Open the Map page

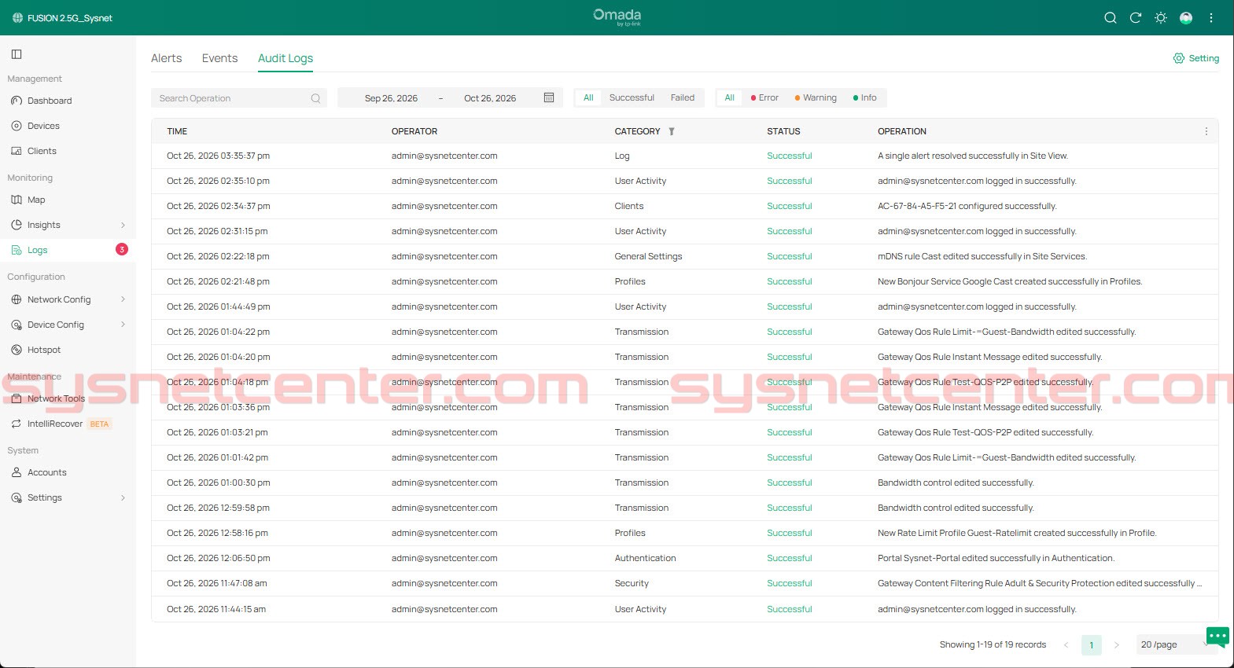[x=36, y=200]
